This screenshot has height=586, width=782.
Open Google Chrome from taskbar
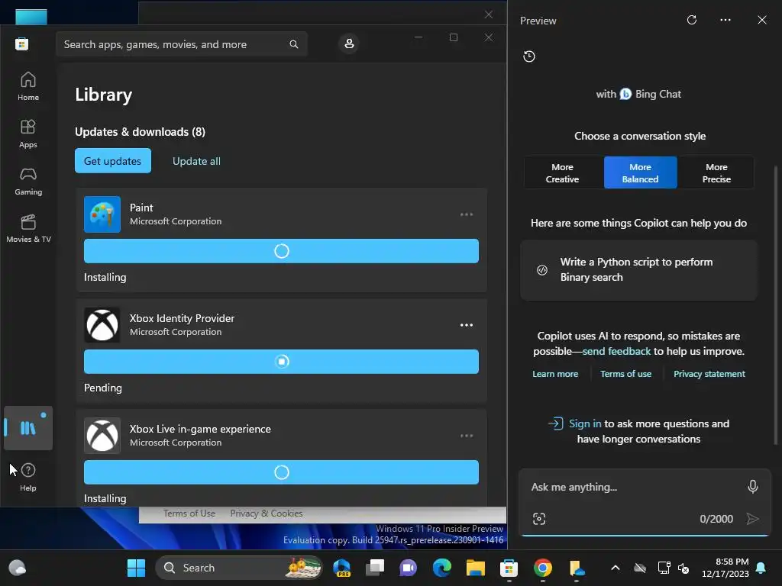click(x=543, y=568)
